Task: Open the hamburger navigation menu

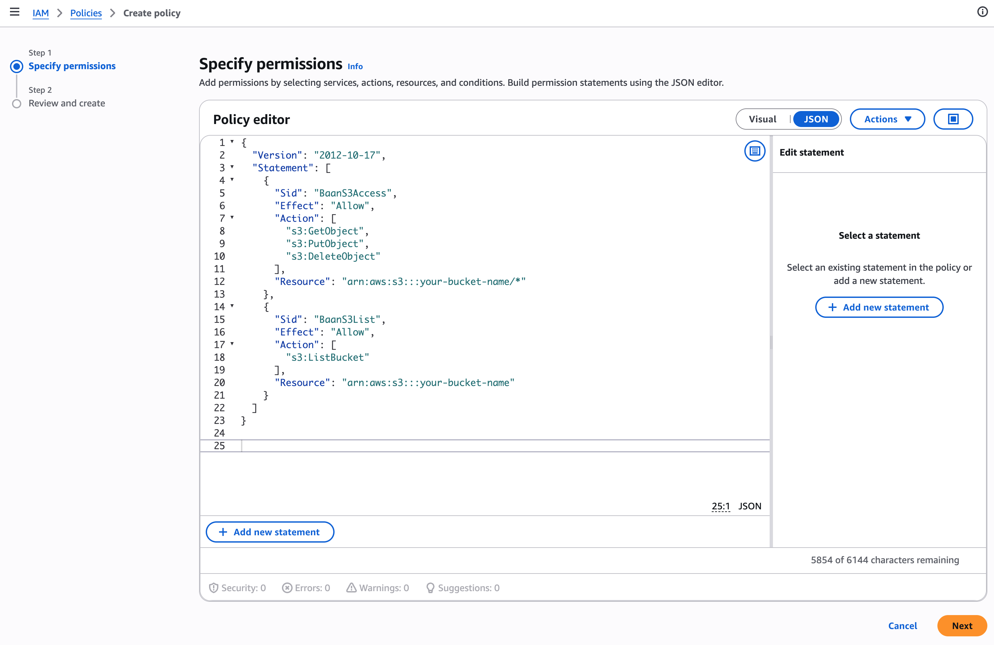Action: click(15, 12)
